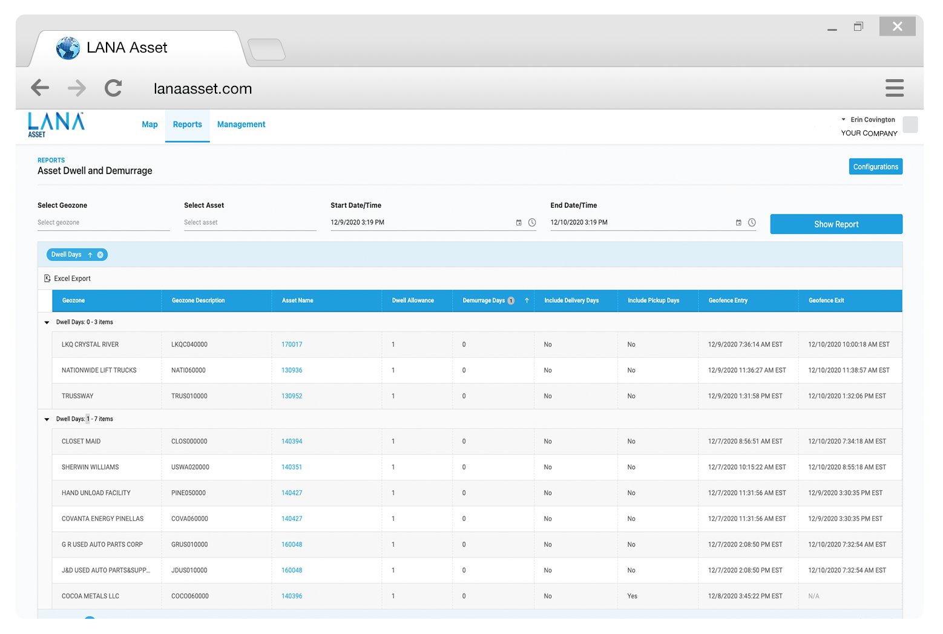Open Start Date time clock icon

pyautogui.click(x=532, y=223)
